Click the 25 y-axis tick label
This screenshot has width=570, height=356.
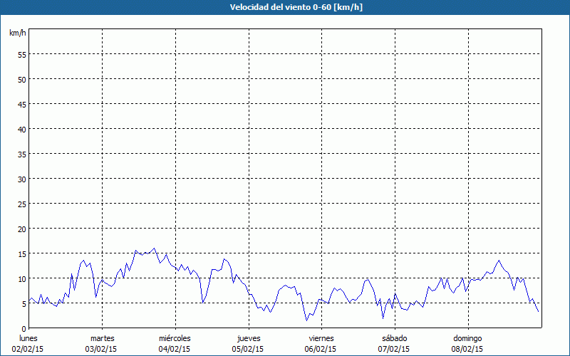pyautogui.click(x=21, y=204)
